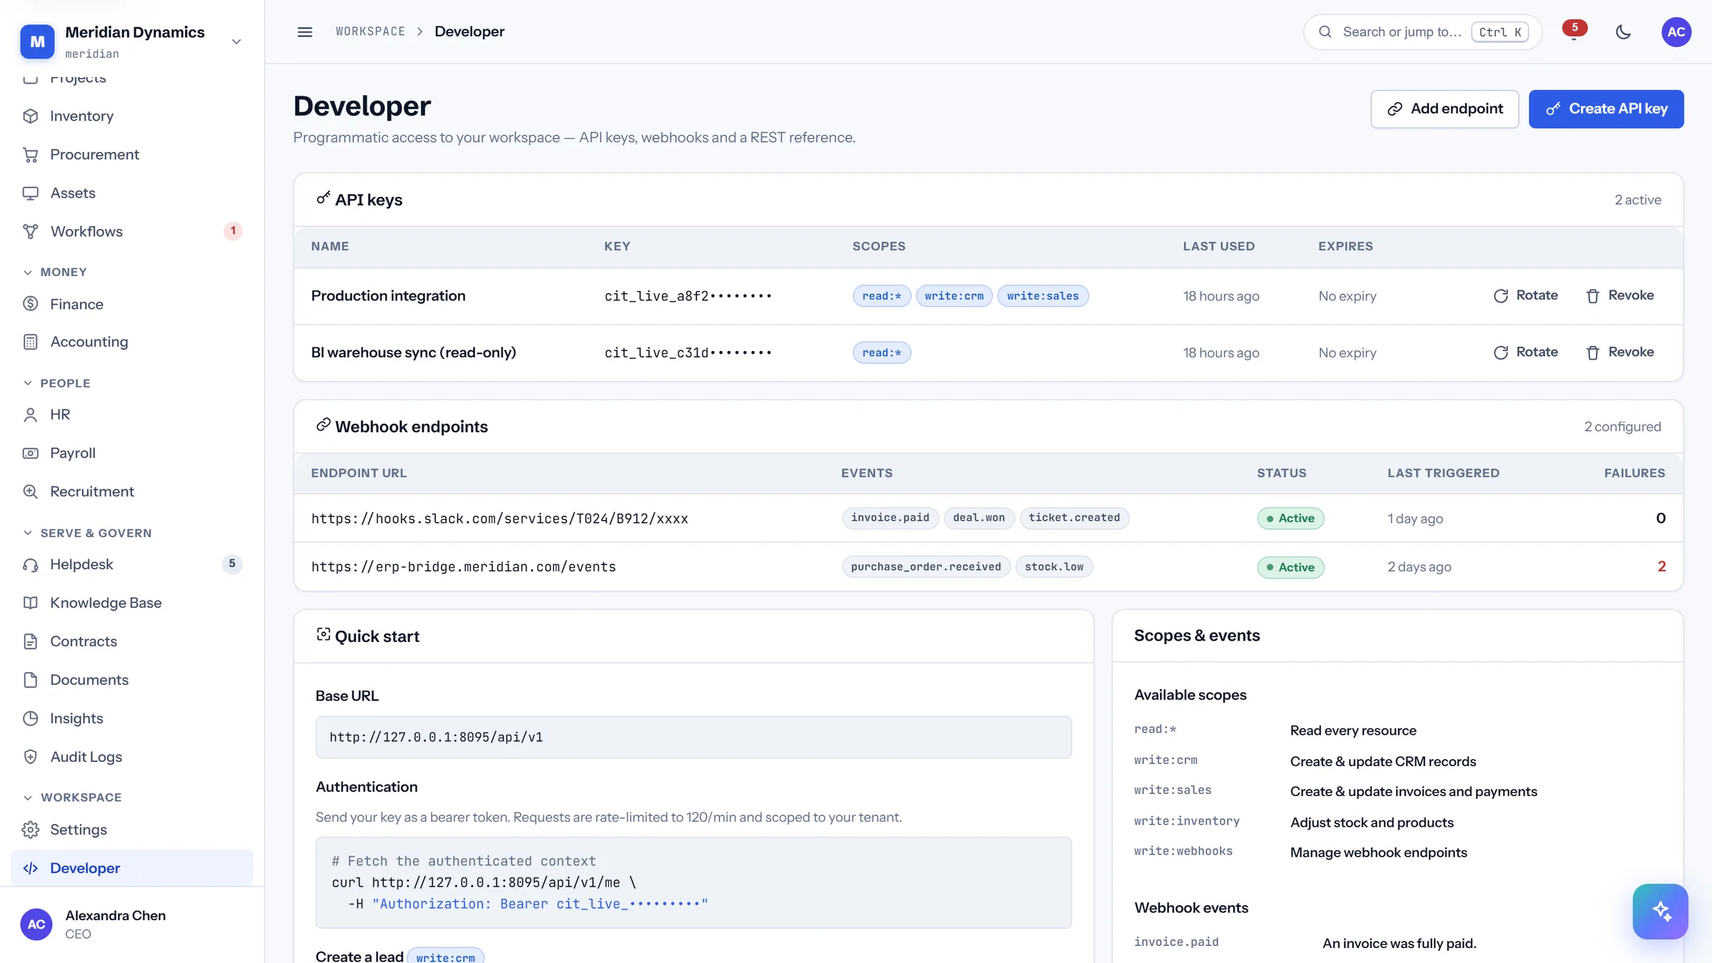The height and width of the screenshot is (963, 1712).
Task: Open the AI assistant sparkle button
Action: click(x=1661, y=911)
